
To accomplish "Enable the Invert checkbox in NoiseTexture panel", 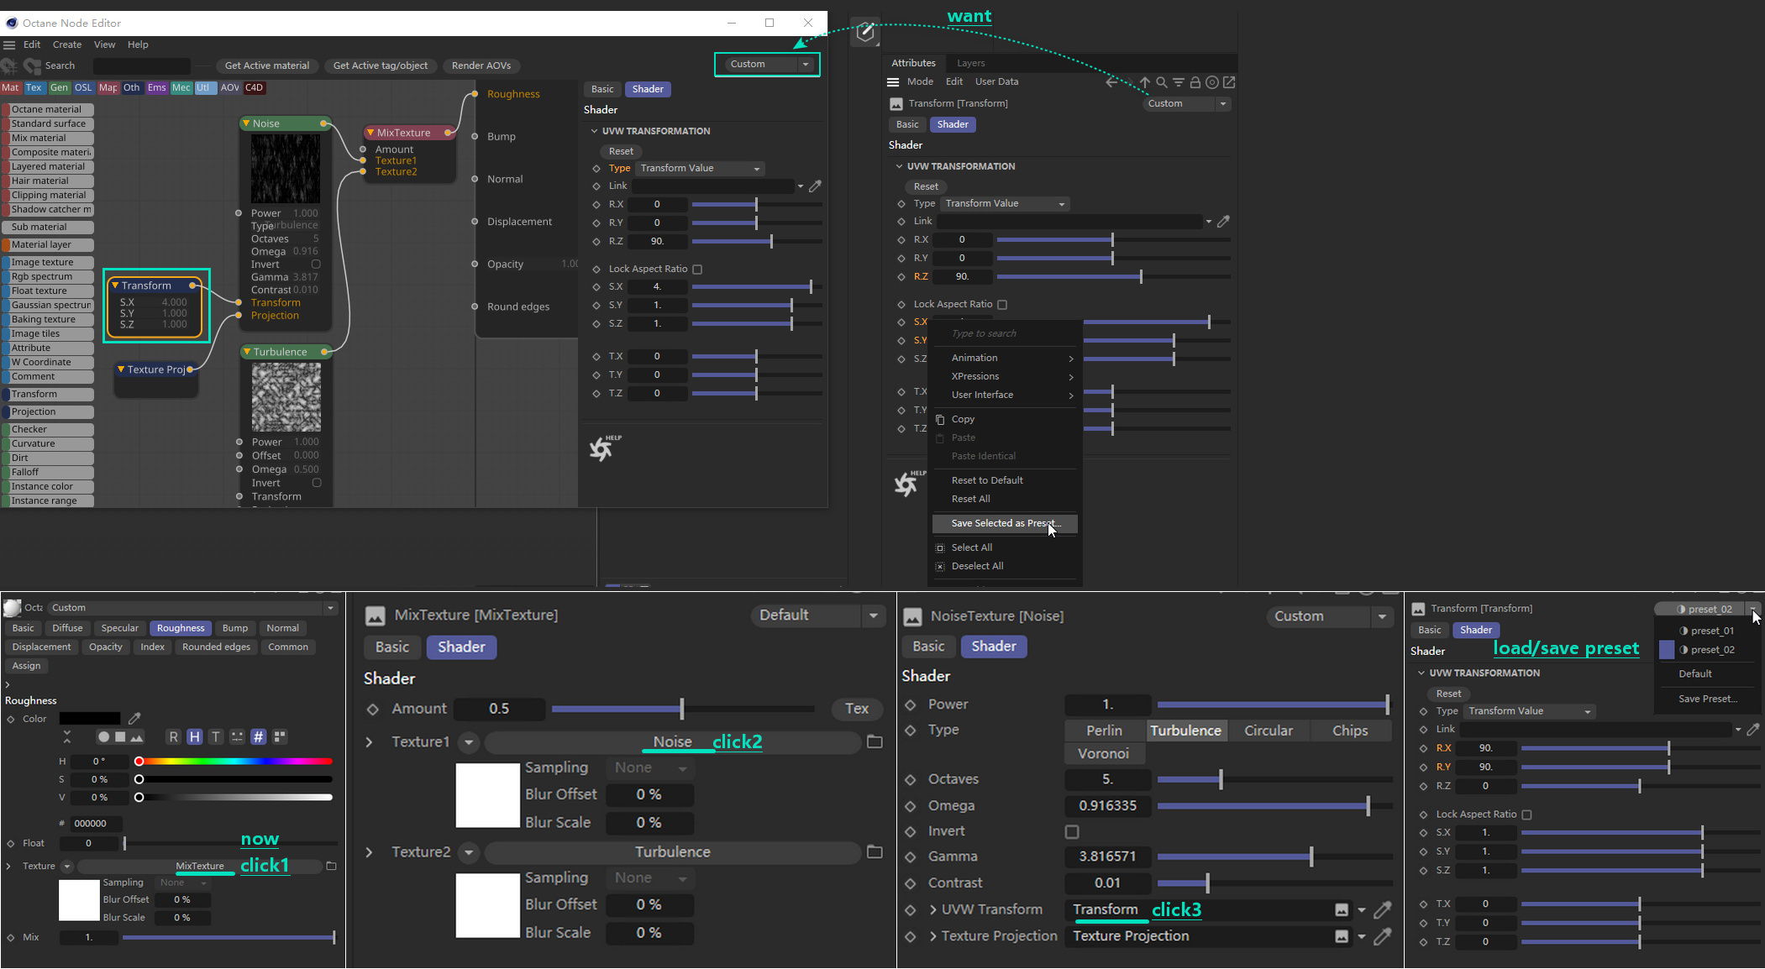I will [x=1072, y=831].
